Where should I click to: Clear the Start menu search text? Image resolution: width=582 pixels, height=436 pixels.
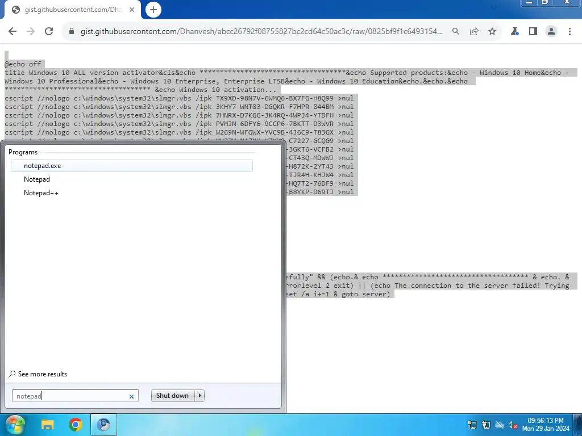point(131,396)
